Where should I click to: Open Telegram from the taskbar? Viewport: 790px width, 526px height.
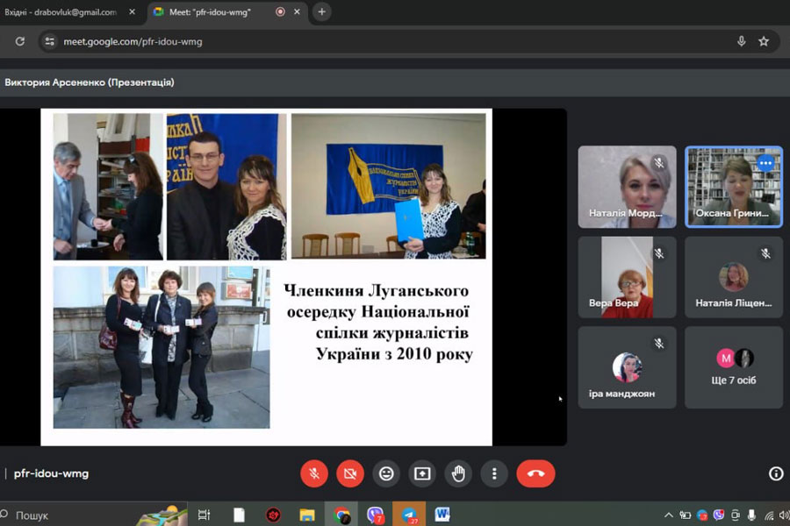[x=409, y=515]
